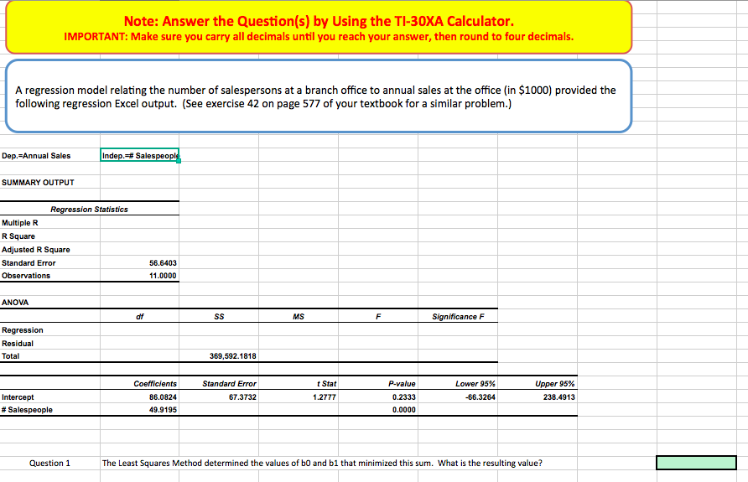Click the Intercept coefficient 86.0824

(x=163, y=397)
